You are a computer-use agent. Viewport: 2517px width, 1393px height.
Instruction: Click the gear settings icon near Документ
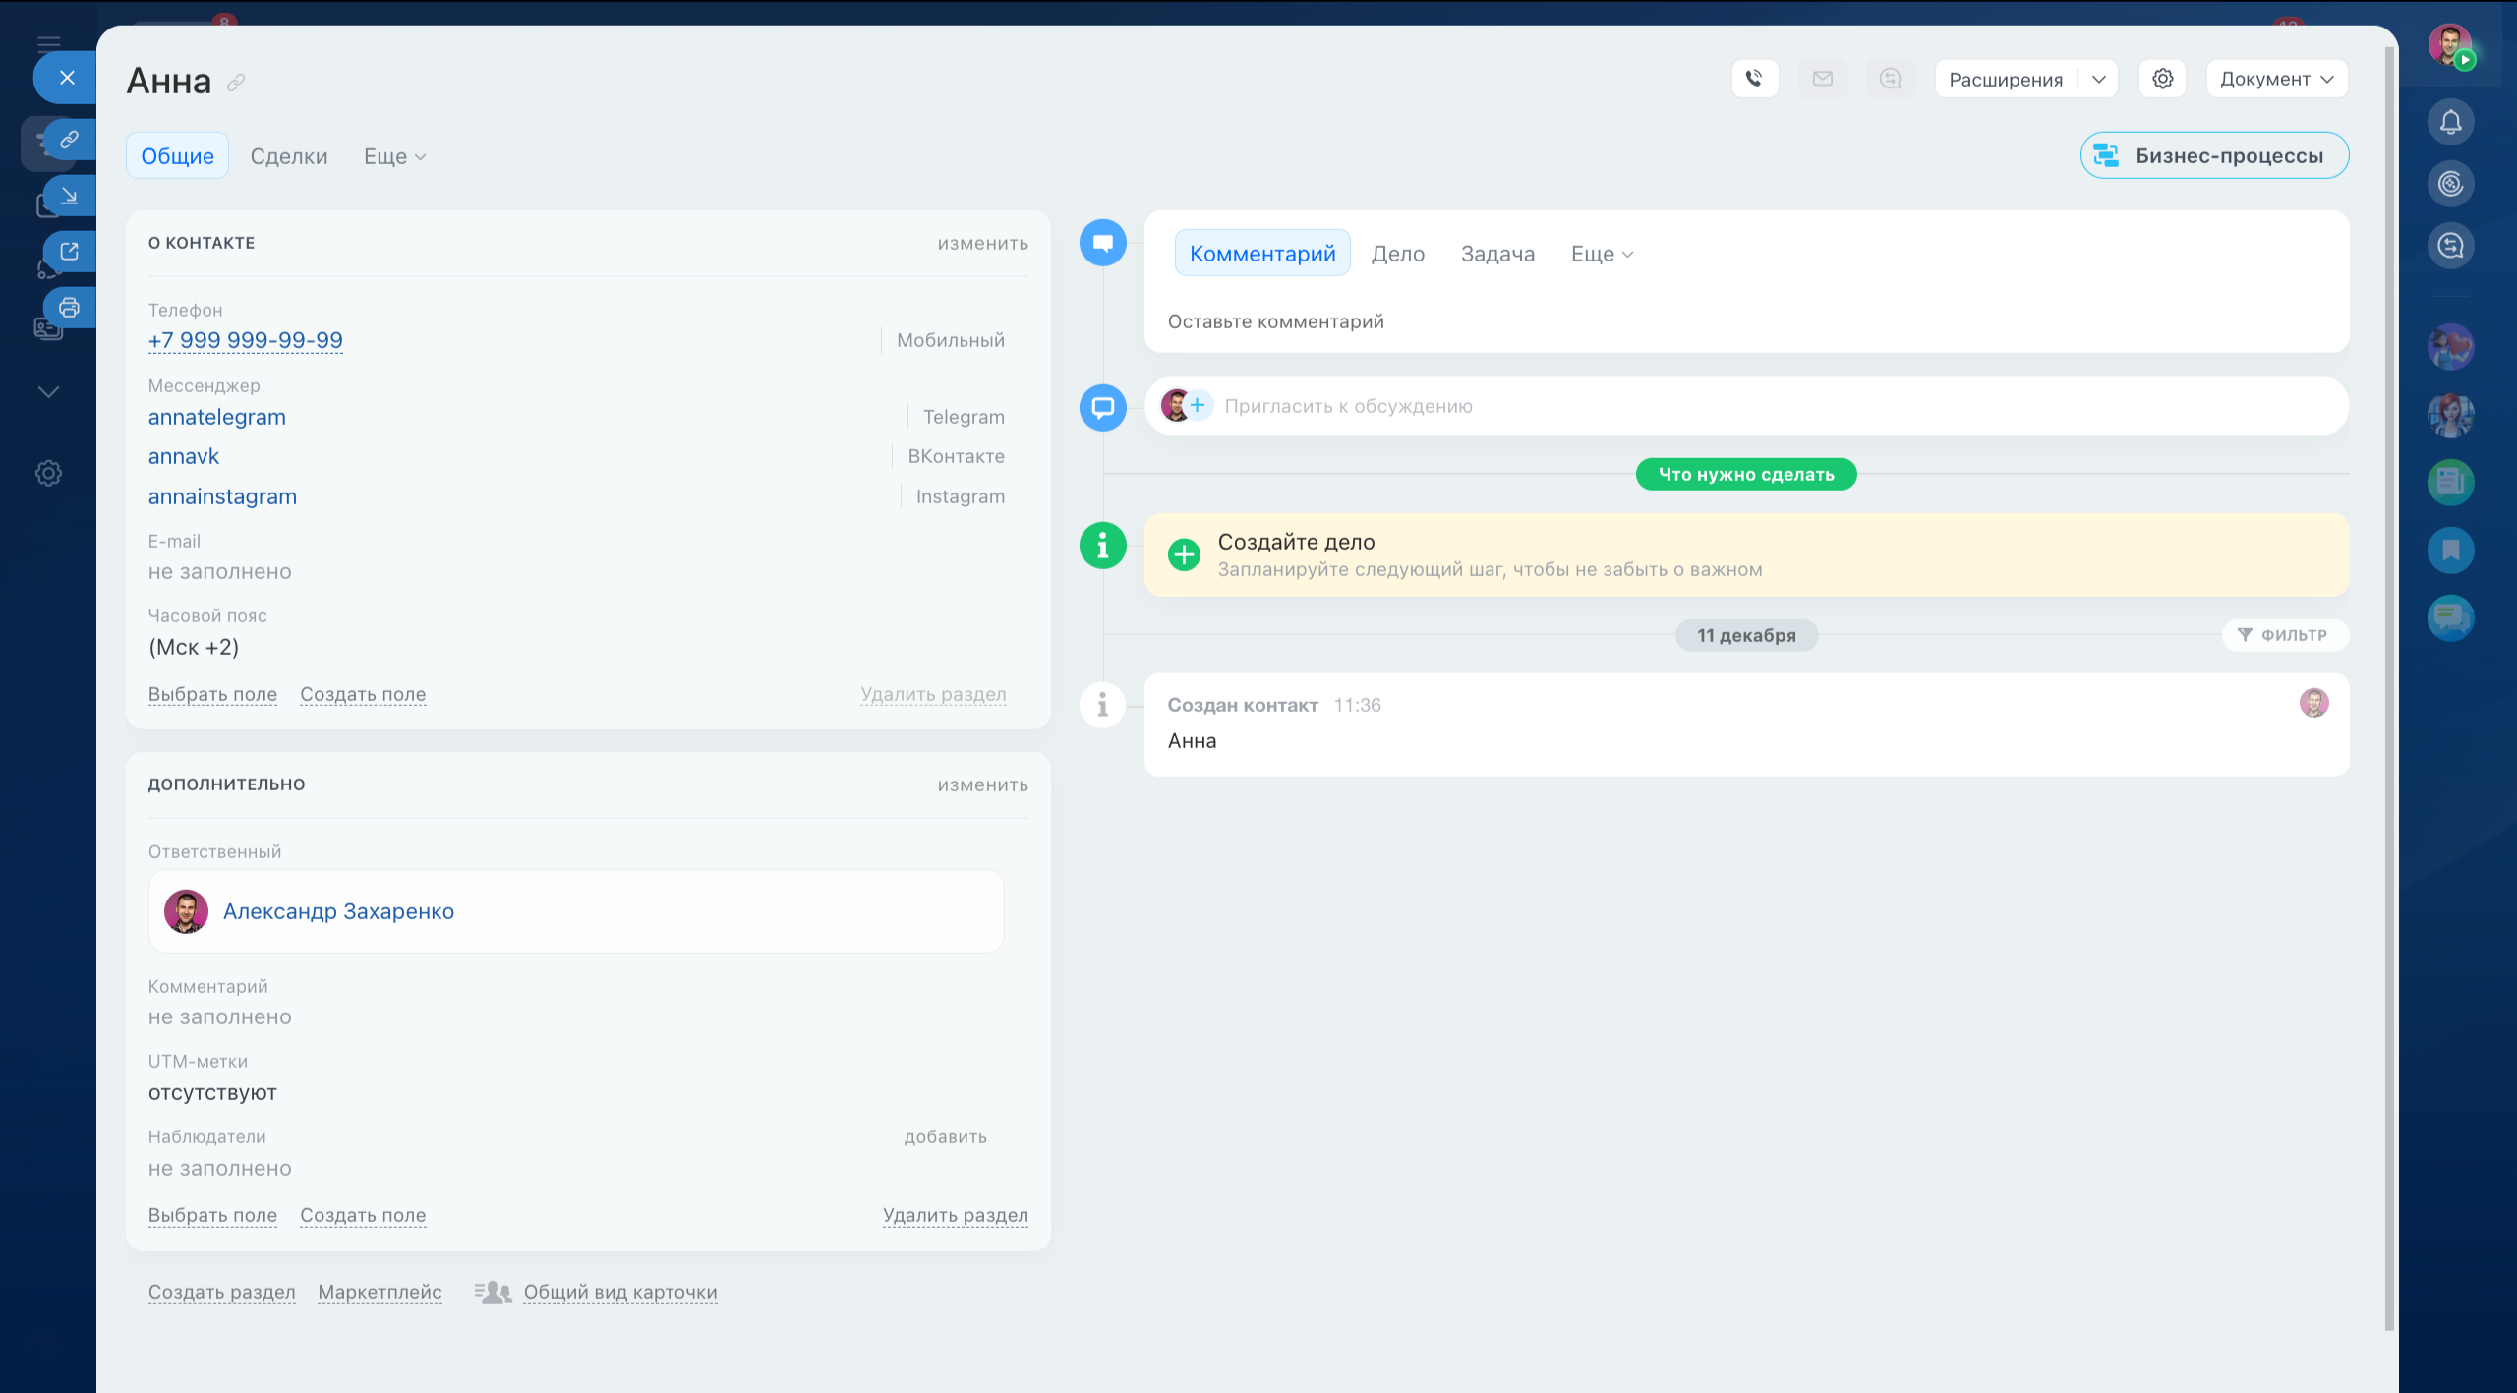coord(2162,79)
